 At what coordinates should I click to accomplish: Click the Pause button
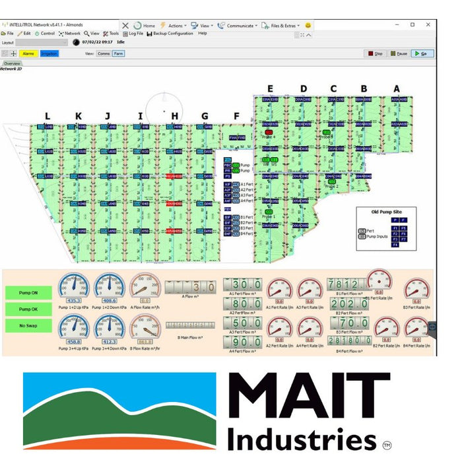pos(399,53)
